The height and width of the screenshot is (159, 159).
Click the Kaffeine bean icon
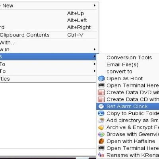(101, 141)
